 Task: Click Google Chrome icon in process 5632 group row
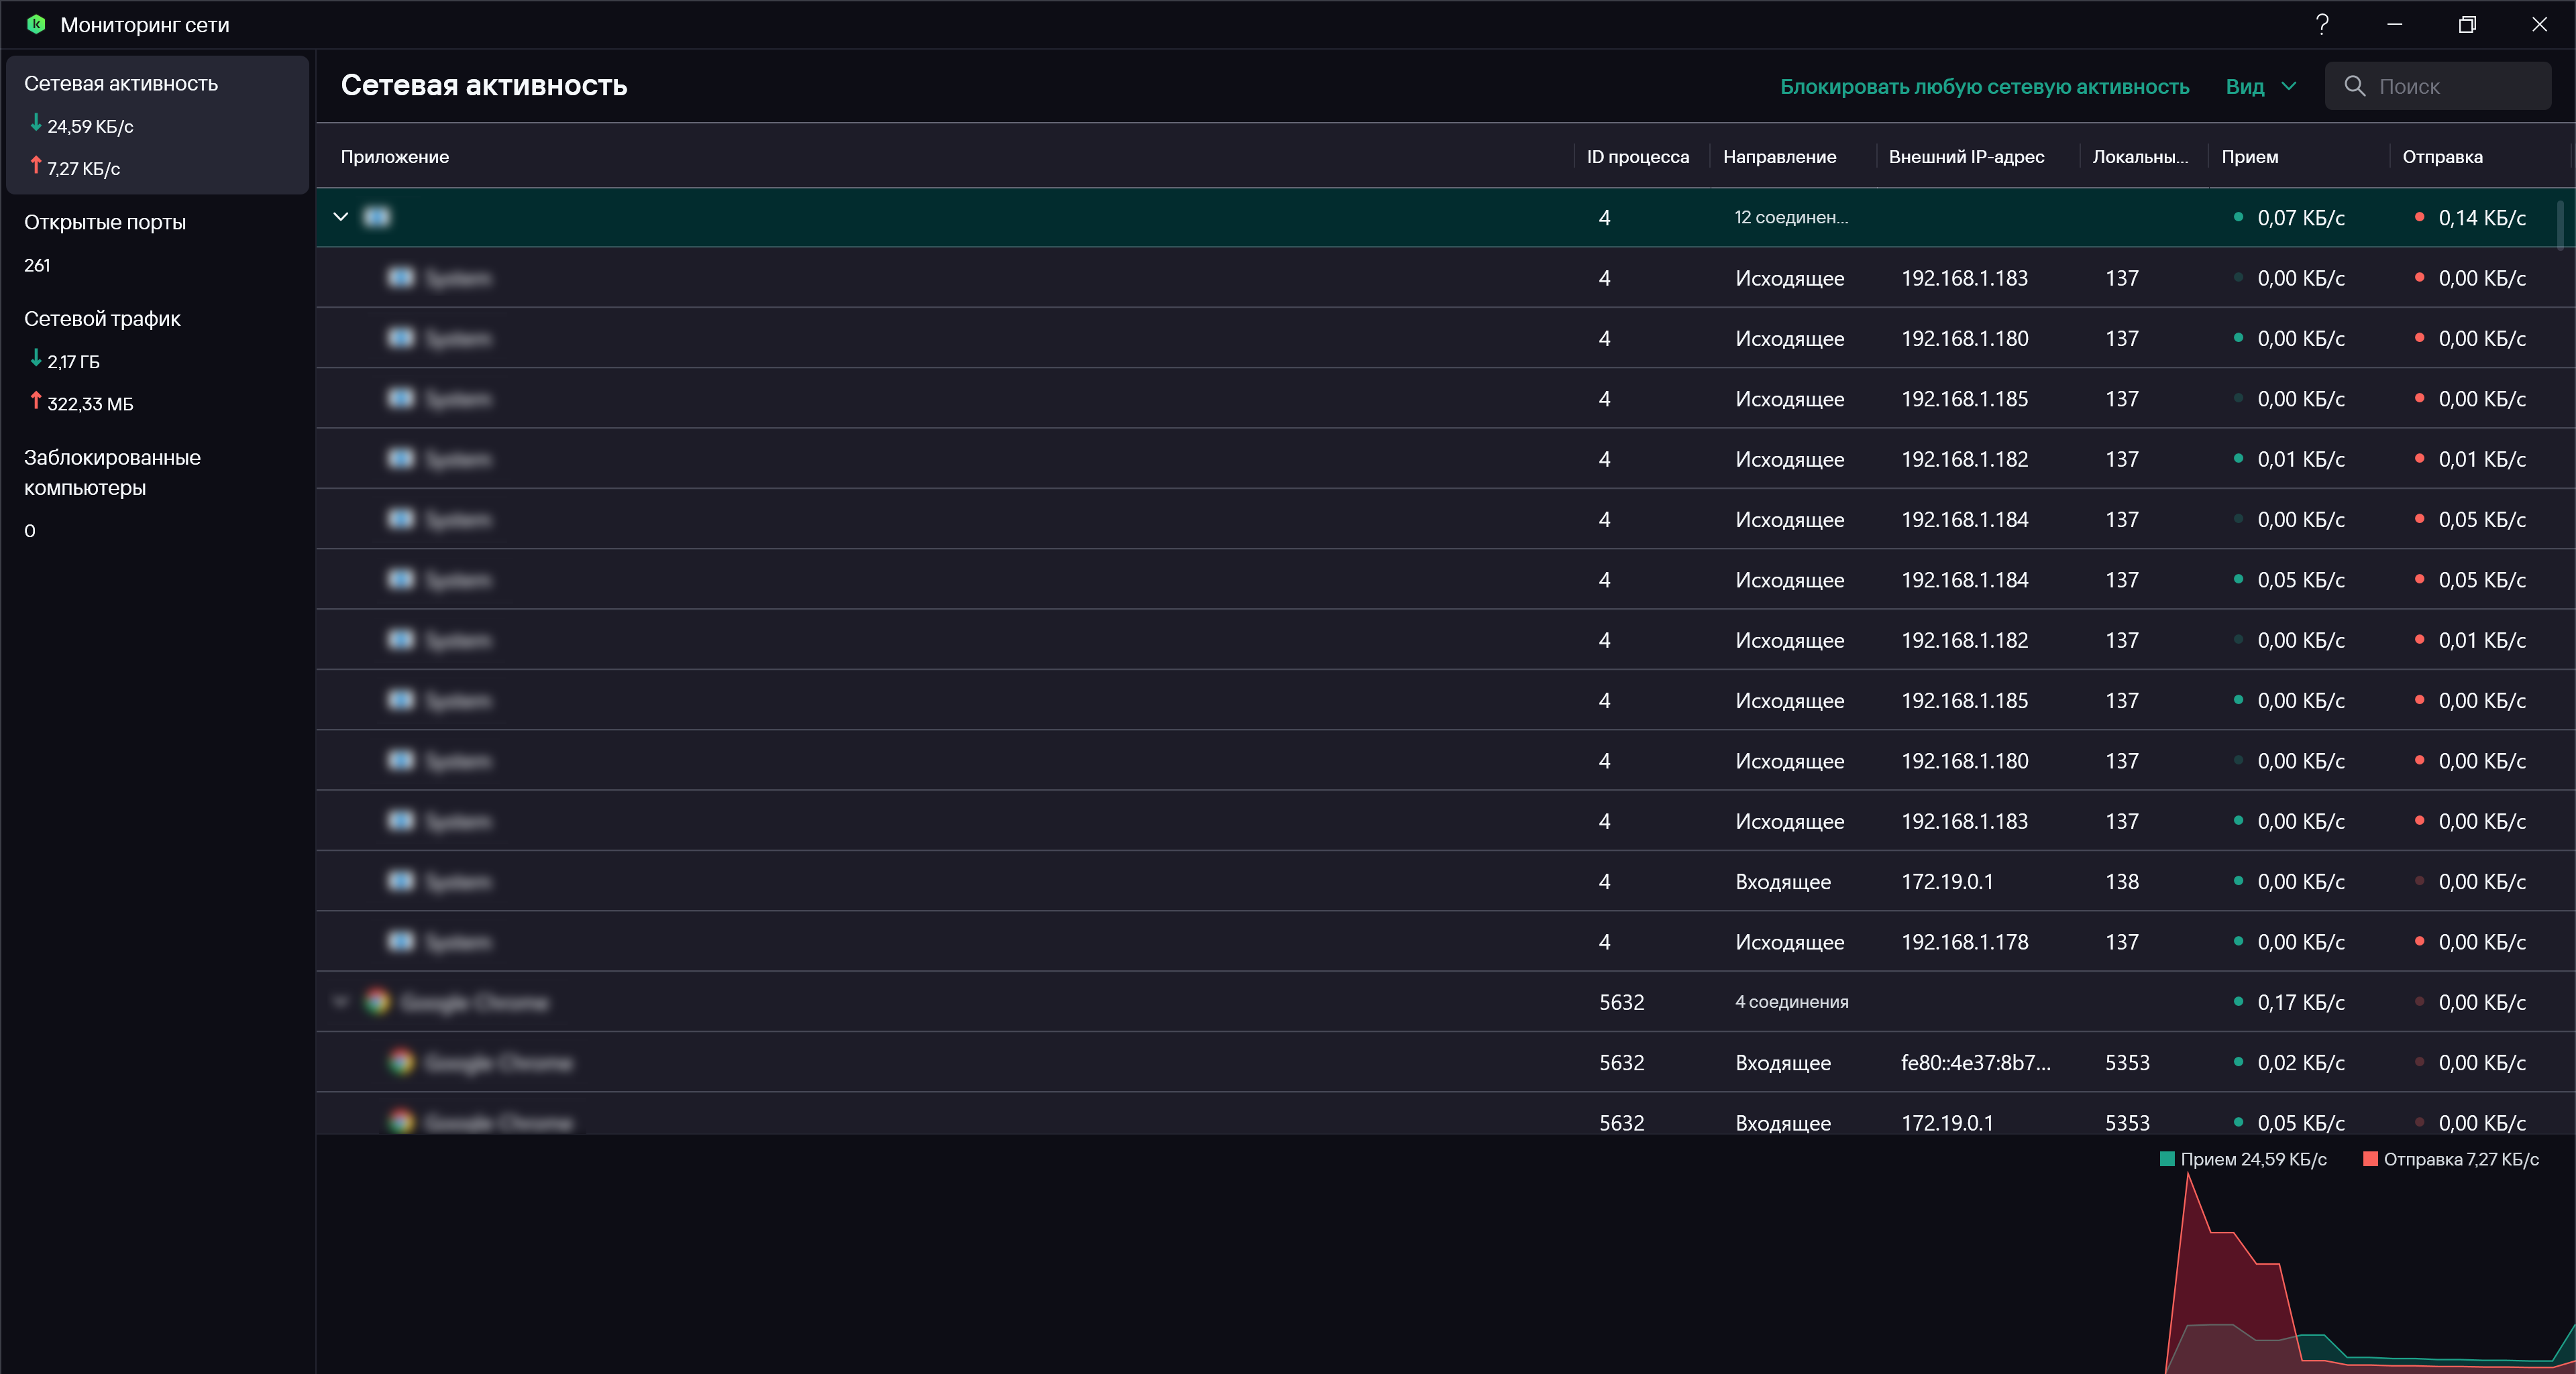pyautogui.click(x=377, y=1001)
